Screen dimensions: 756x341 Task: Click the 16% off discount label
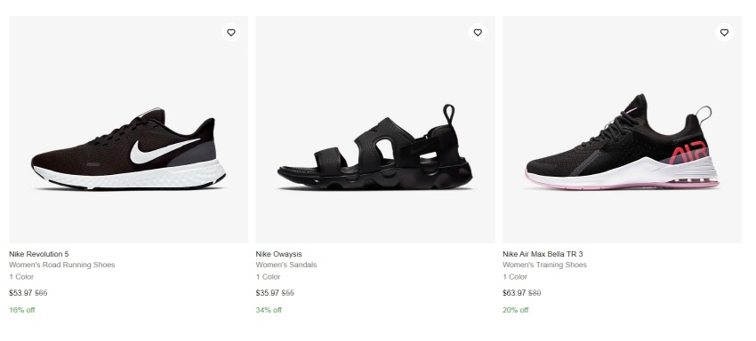(22, 310)
